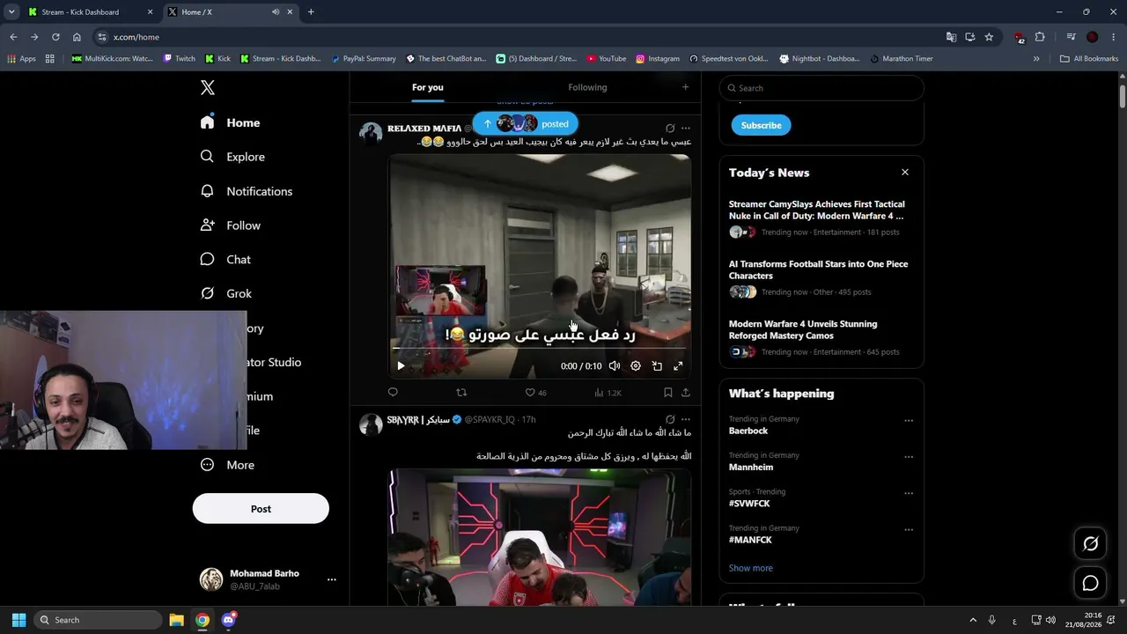Show more trending topics
This screenshot has width=1127, height=634.
(751, 568)
